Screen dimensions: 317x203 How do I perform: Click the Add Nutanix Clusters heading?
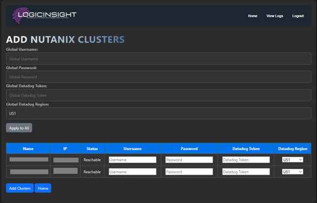coord(65,39)
